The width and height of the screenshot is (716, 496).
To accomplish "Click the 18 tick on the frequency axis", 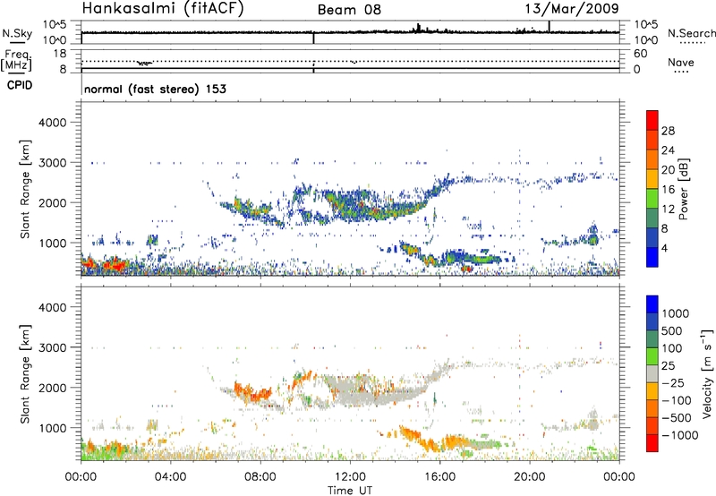I will pos(60,54).
